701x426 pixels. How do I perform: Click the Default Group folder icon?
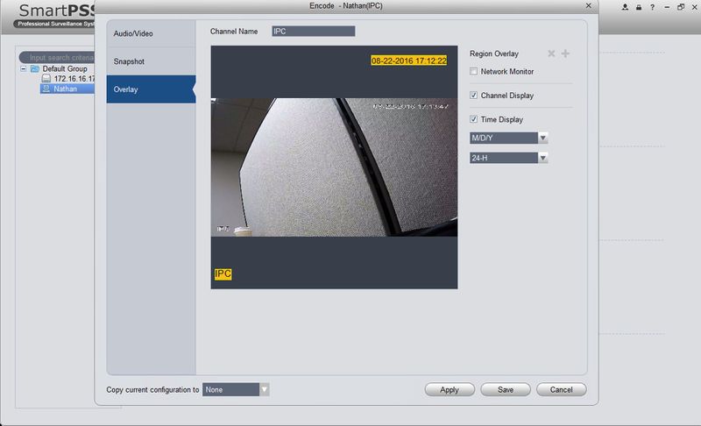[35, 69]
